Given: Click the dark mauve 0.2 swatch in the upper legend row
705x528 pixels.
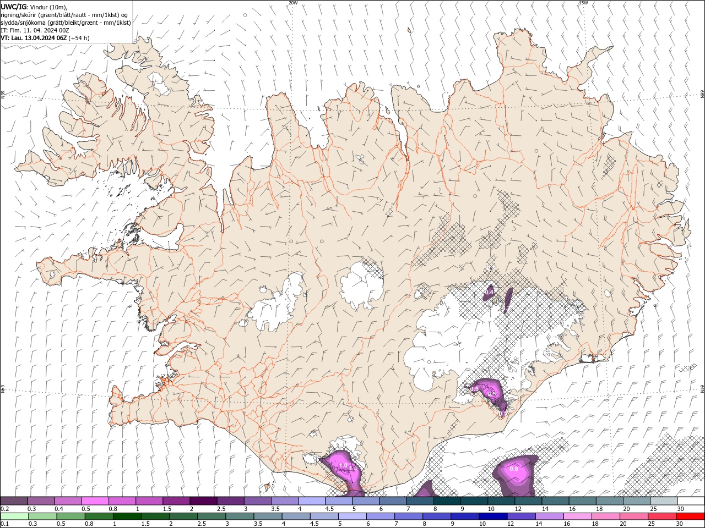Looking at the screenshot, I should (x=14, y=501).
